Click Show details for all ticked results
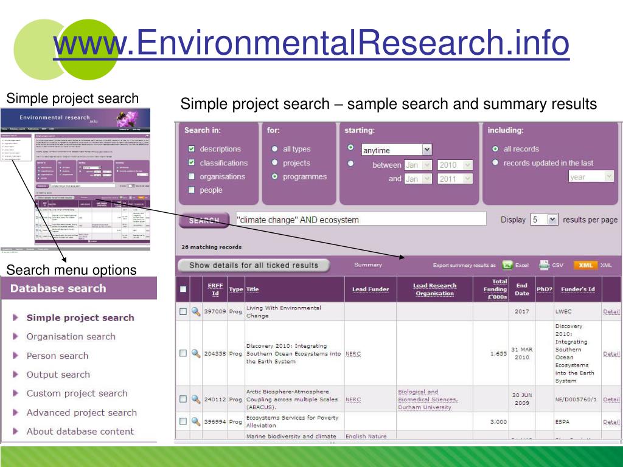This screenshot has width=623, height=467. point(254,265)
